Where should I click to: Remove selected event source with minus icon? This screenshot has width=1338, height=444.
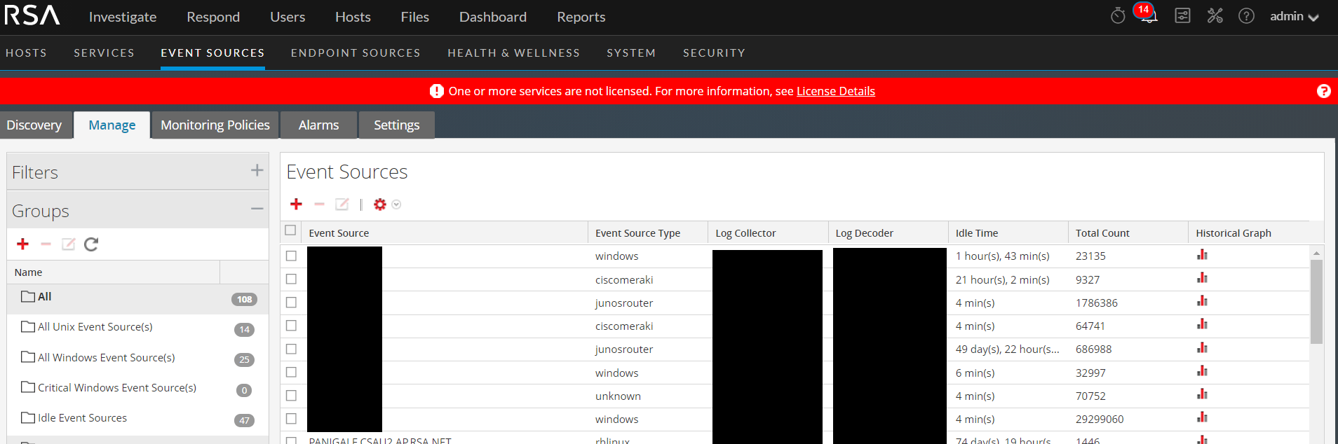pos(319,204)
